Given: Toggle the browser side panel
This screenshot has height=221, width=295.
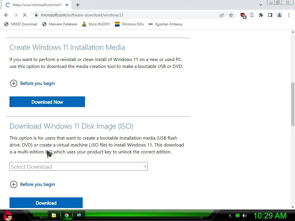Looking at the screenshot, I should 270,15.
